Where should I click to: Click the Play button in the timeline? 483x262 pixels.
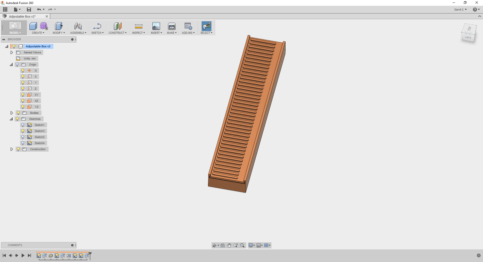pos(23,255)
